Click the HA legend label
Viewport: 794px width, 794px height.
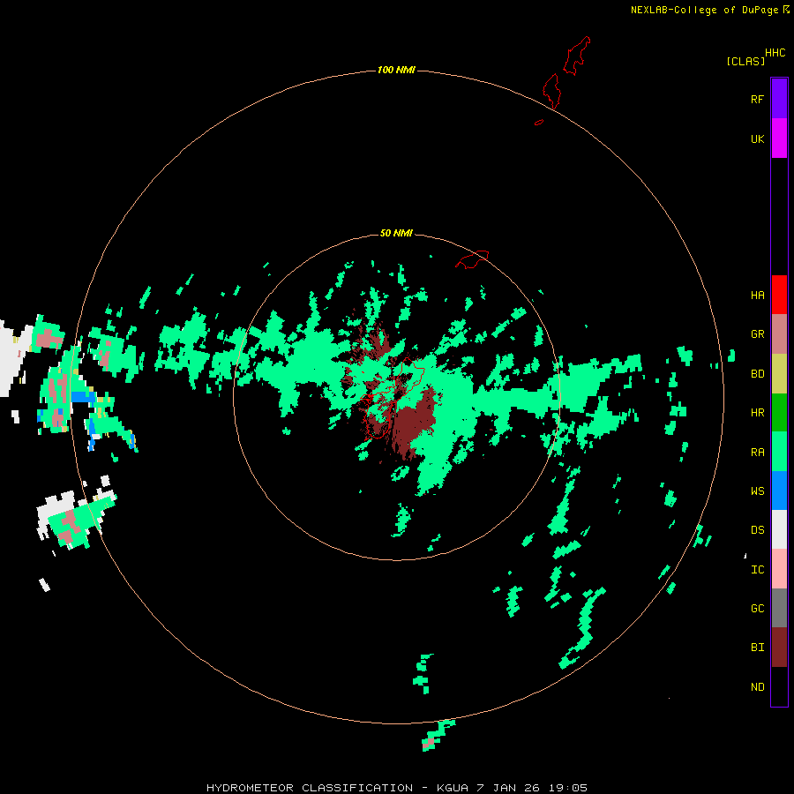(757, 295)
